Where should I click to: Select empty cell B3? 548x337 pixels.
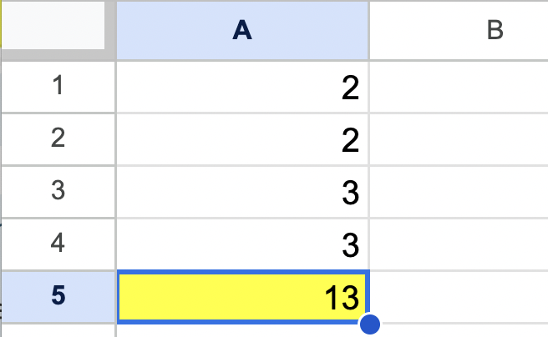pos(459,192)
